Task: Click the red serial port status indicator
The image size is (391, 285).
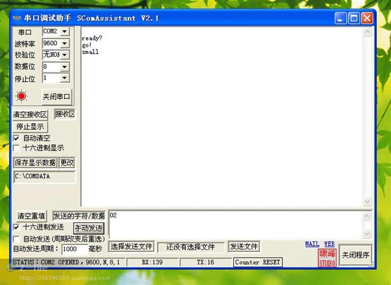Action: click(22, 96)
